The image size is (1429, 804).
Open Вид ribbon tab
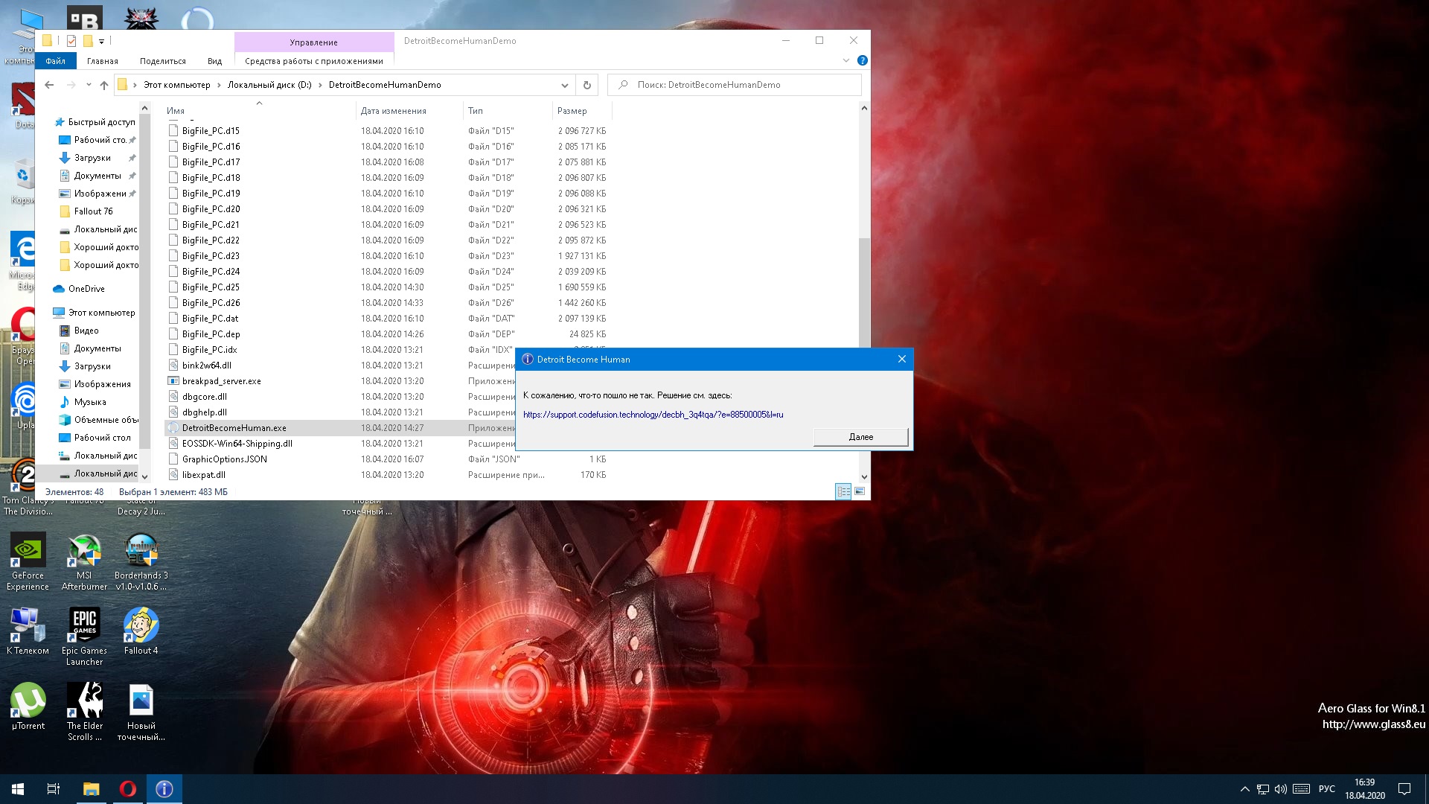click(214, 61)
